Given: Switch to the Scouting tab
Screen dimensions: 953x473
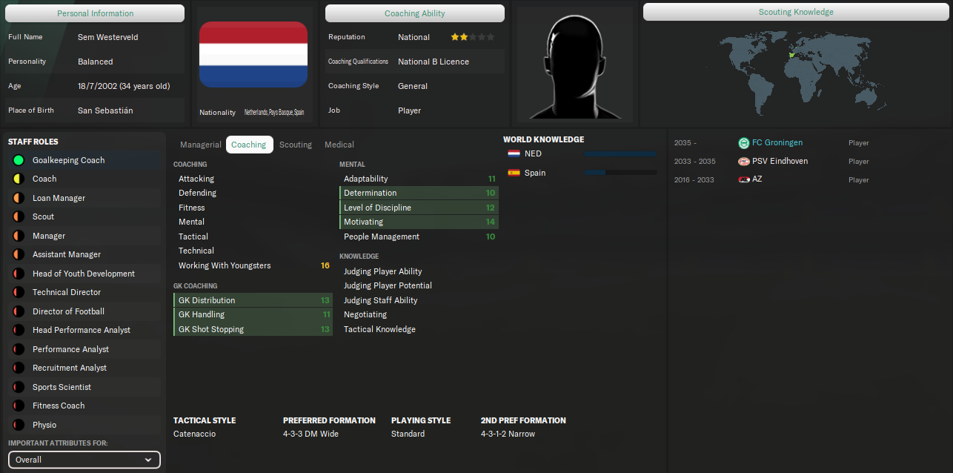Looking at the screenshot, I should click(x=296, y=145).
